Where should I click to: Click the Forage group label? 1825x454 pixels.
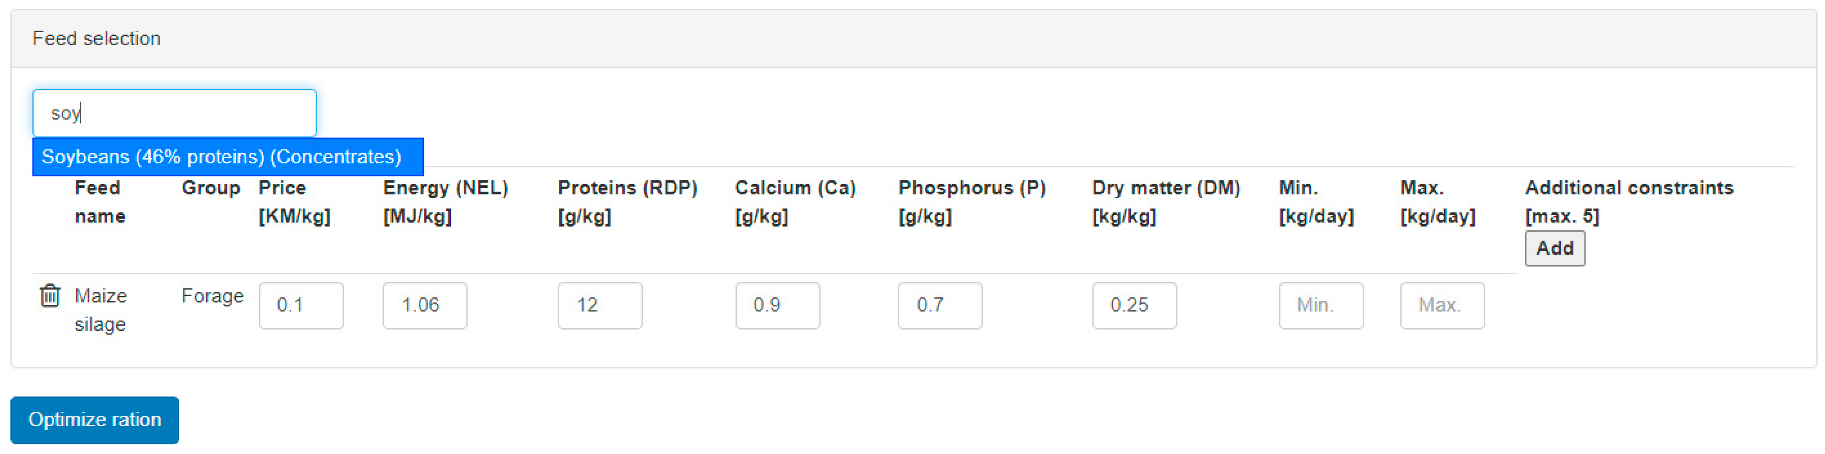coord(212,295)
